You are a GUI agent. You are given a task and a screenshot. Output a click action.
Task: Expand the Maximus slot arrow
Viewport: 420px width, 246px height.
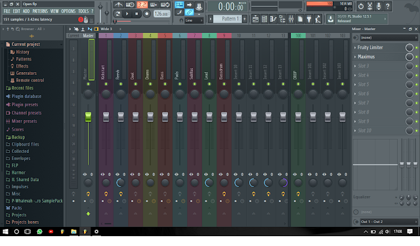click(x=355, y=57)
